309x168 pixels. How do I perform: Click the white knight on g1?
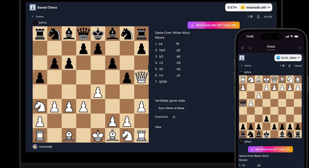pyautogui.click(x=127, y=135)
